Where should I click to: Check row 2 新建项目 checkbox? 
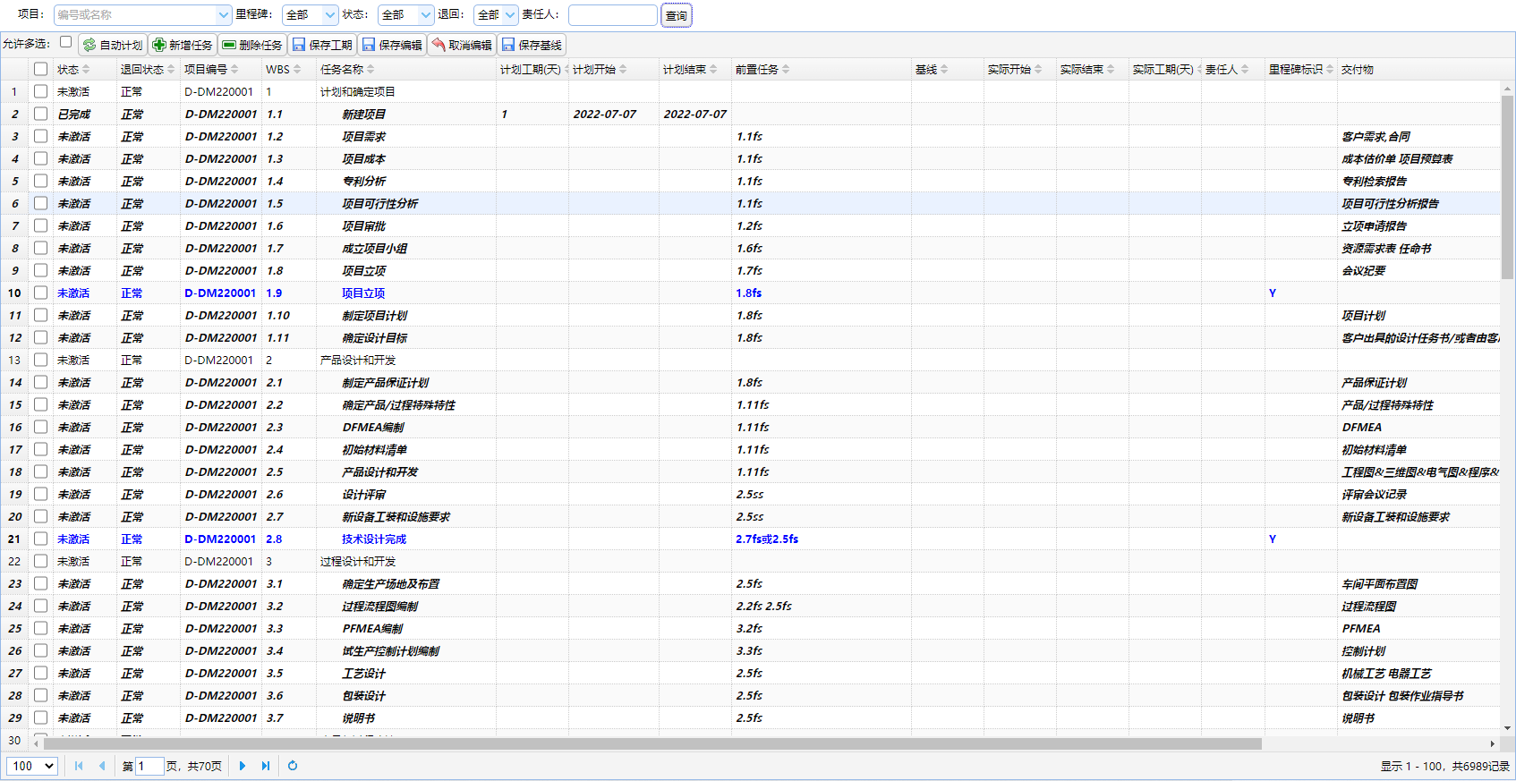(40, 114)
